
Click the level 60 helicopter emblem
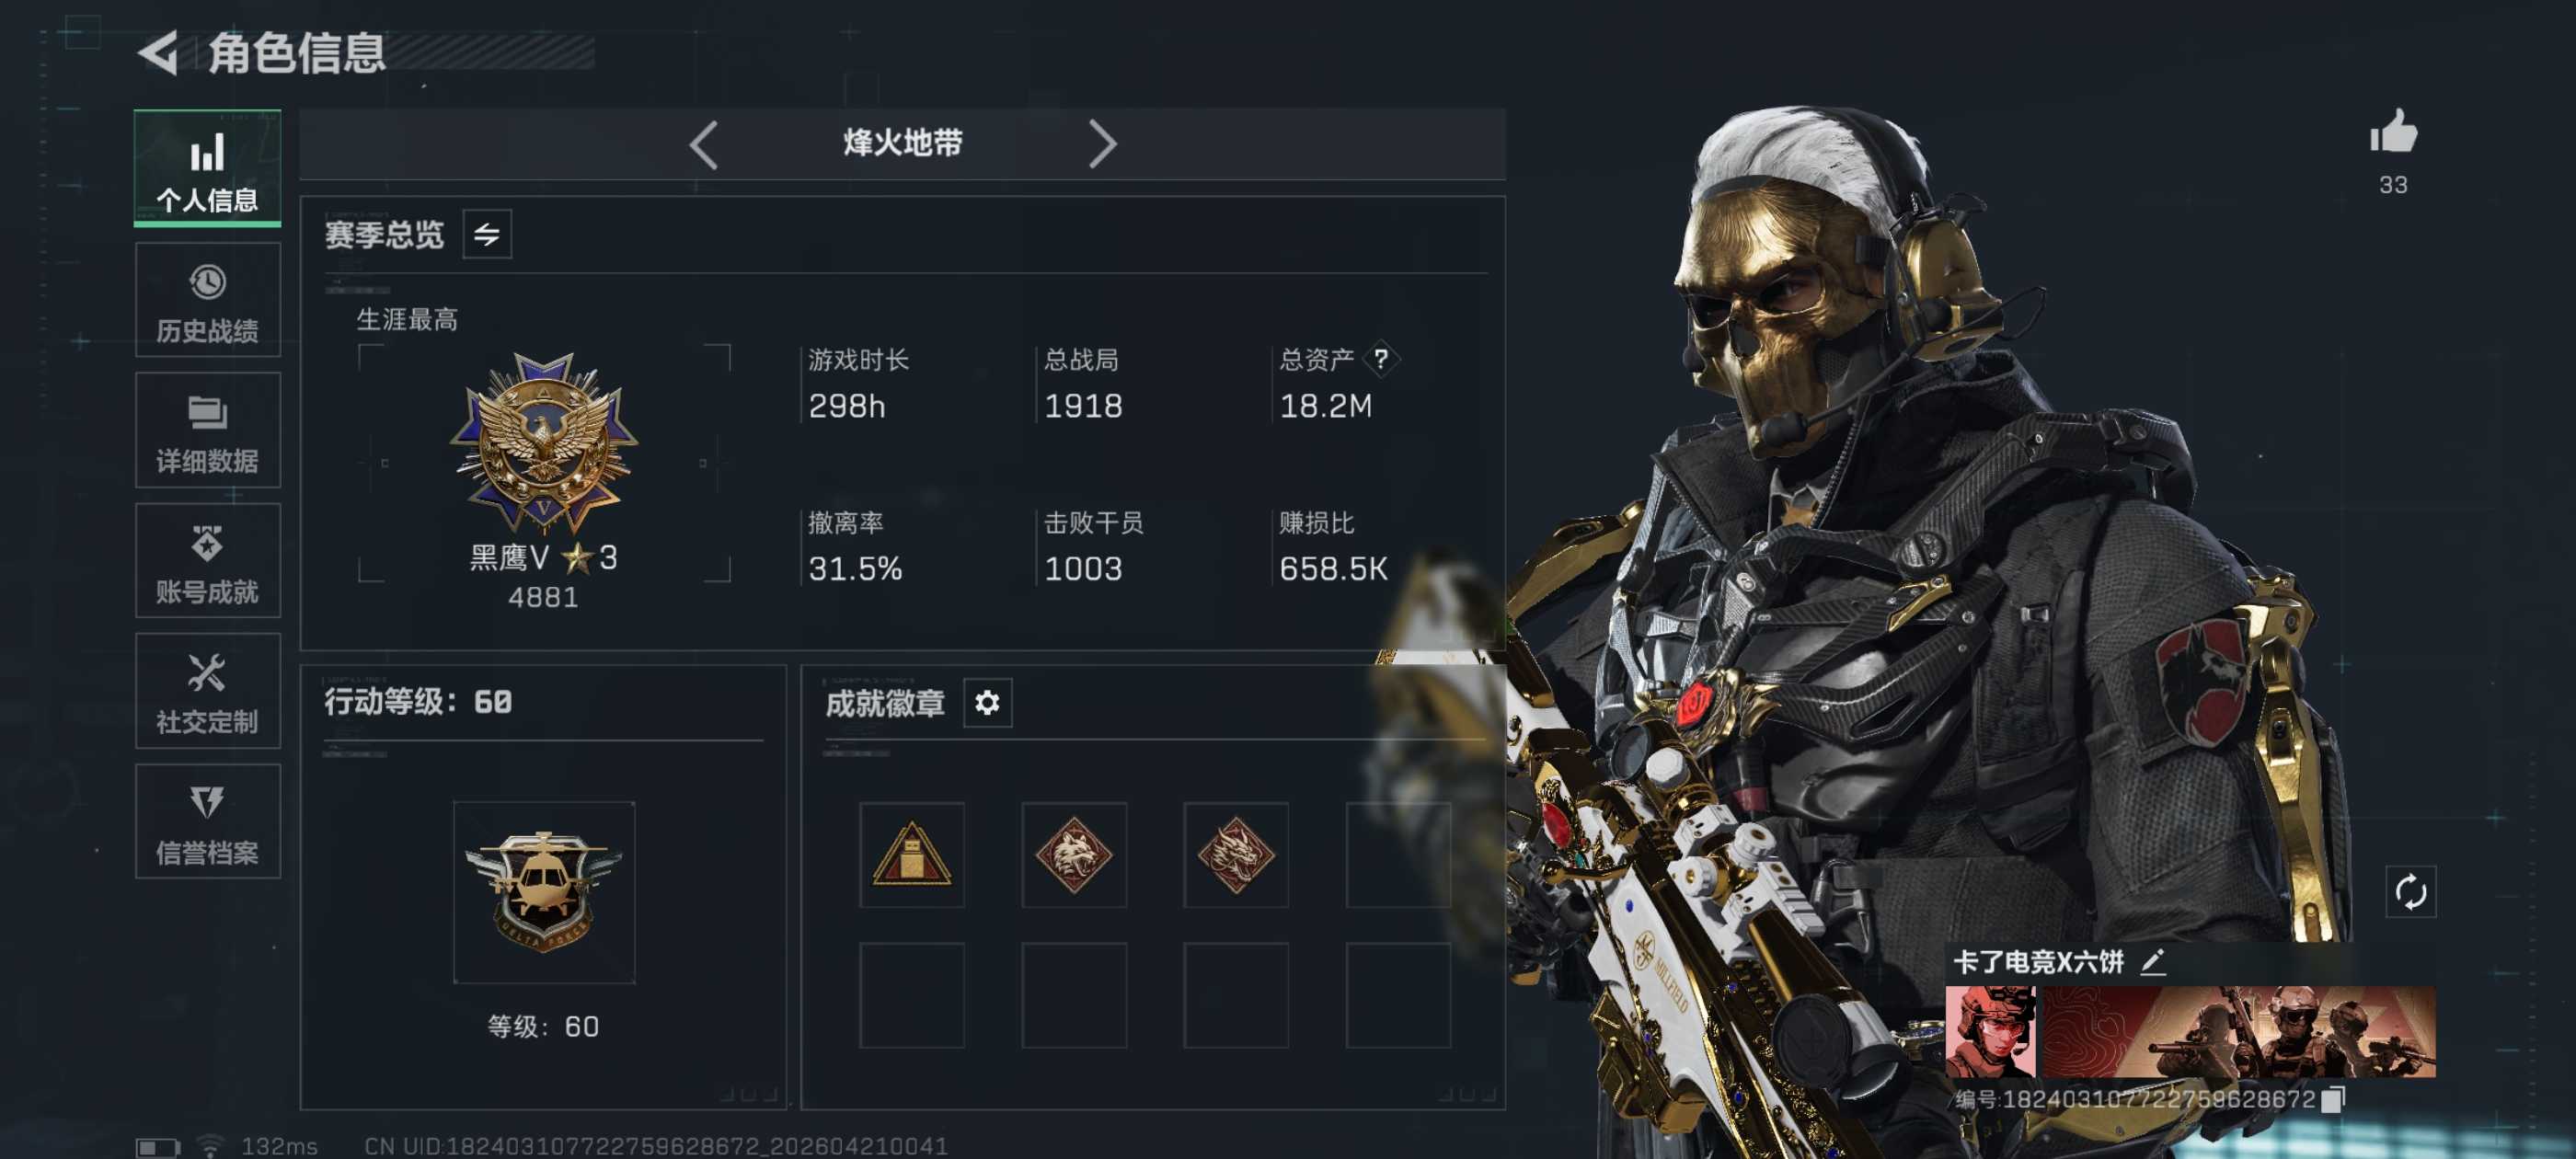[x=543, y=891]
